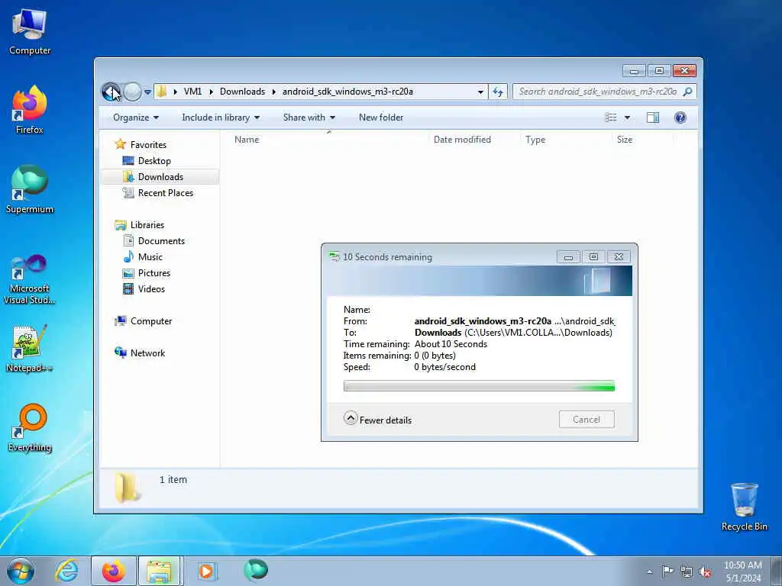The height and width of the screenshot is (586, 782).
Task: Open the taskbar clock showing 10:50 AM
Action: (x=742, y=572)
